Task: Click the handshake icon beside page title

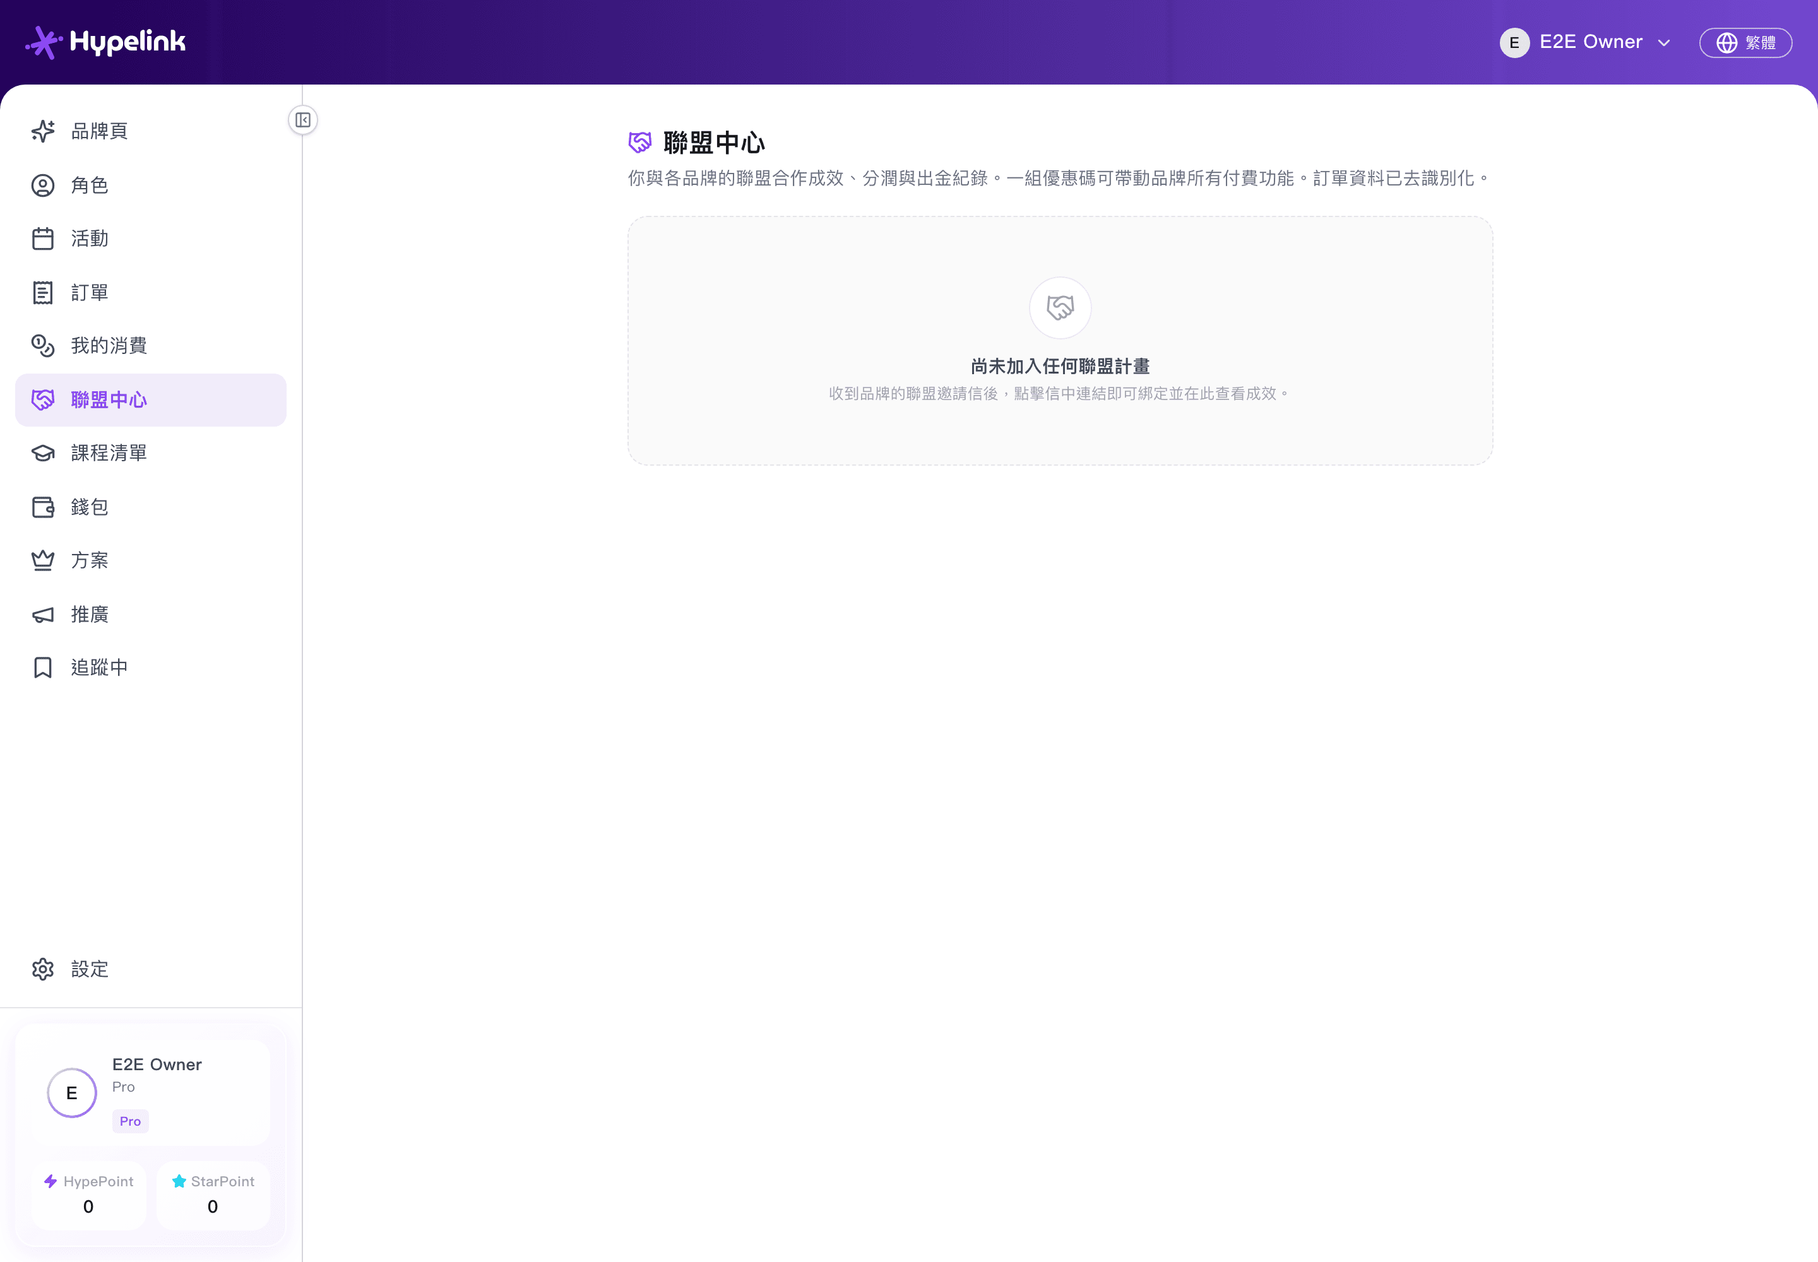Action: coord(640,143)
